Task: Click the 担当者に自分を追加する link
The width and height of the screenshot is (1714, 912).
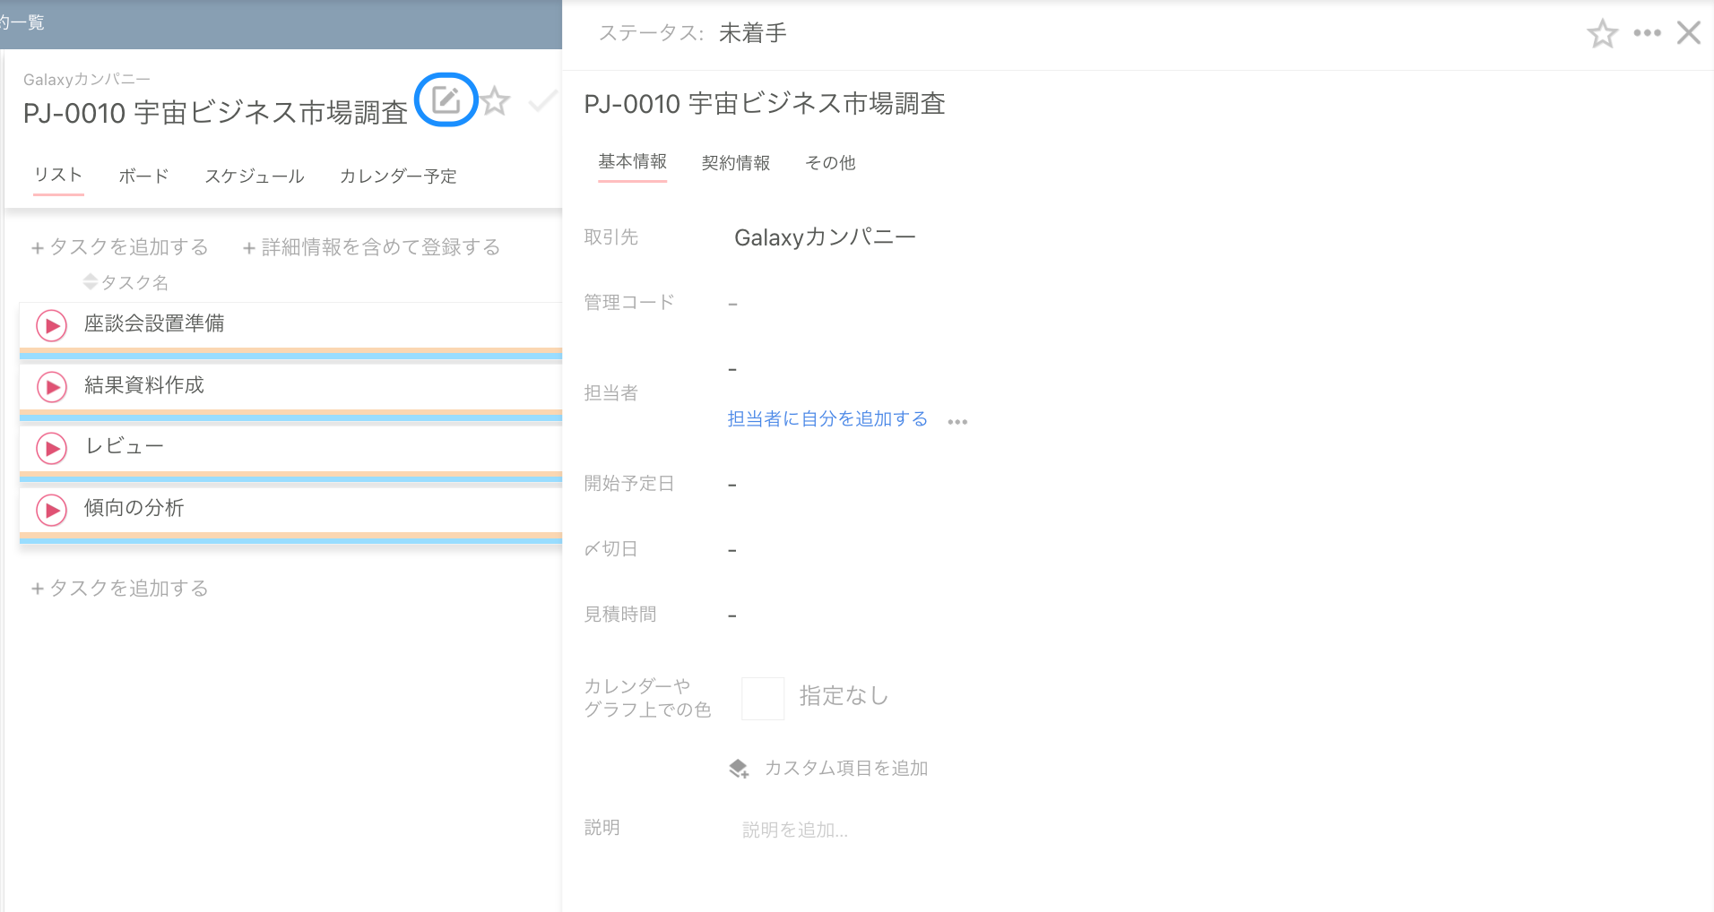Action: tap(827, 418)
